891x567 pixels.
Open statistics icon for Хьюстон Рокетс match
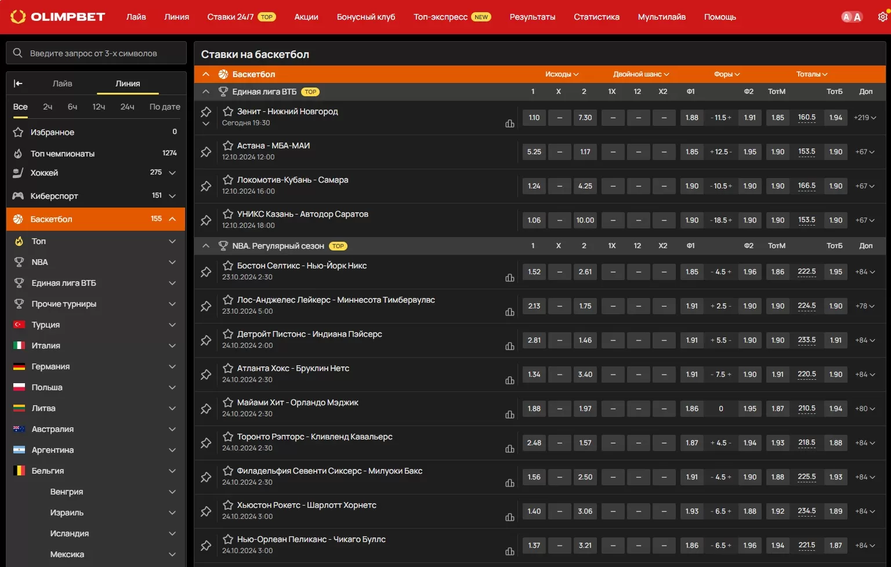[510, 517]
